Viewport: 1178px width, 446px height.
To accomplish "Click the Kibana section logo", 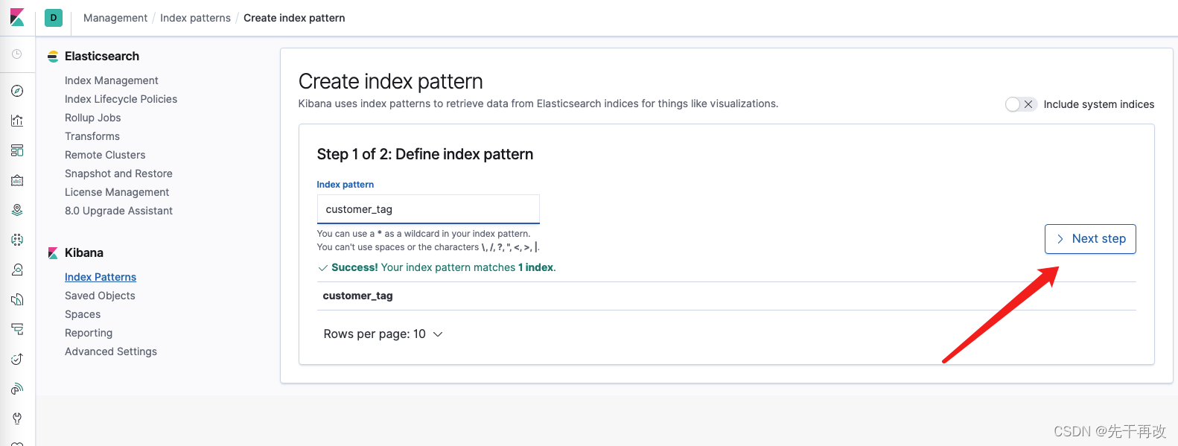I will click(x=53, y=253).
